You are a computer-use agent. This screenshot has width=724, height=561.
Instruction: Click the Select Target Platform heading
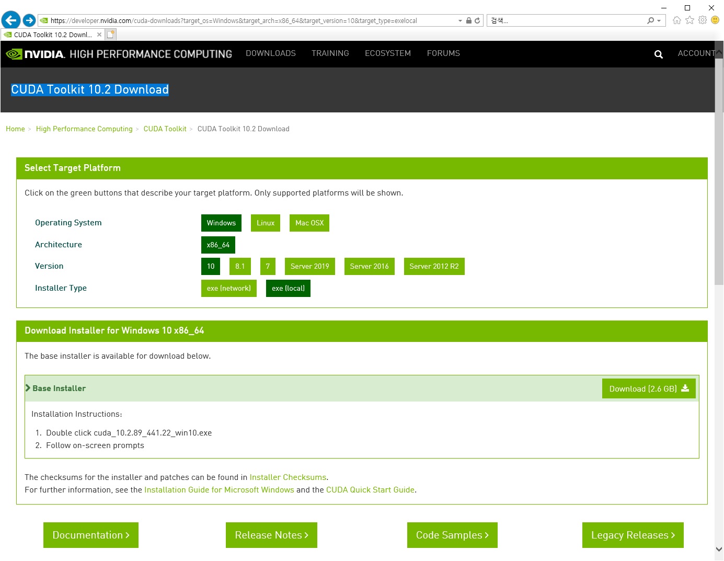tap(73, 168)
